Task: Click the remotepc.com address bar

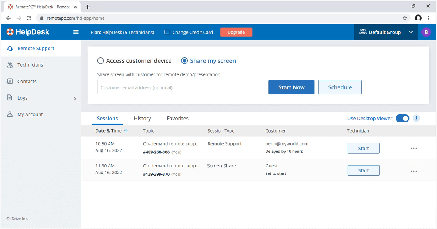Action: pyautogui.click(x=223, y=18)
